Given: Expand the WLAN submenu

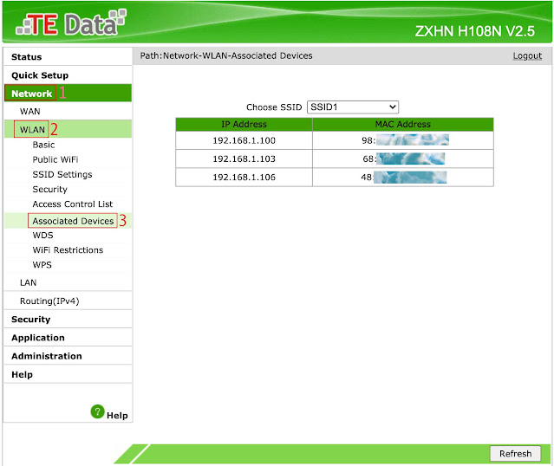Looking at the screenshot, I should pyautogui.click(x=32, y=130).
